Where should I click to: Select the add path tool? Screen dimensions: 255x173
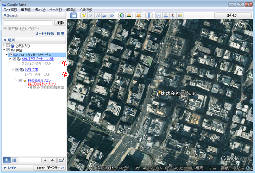pyautogui.click(x=98, y=15)
